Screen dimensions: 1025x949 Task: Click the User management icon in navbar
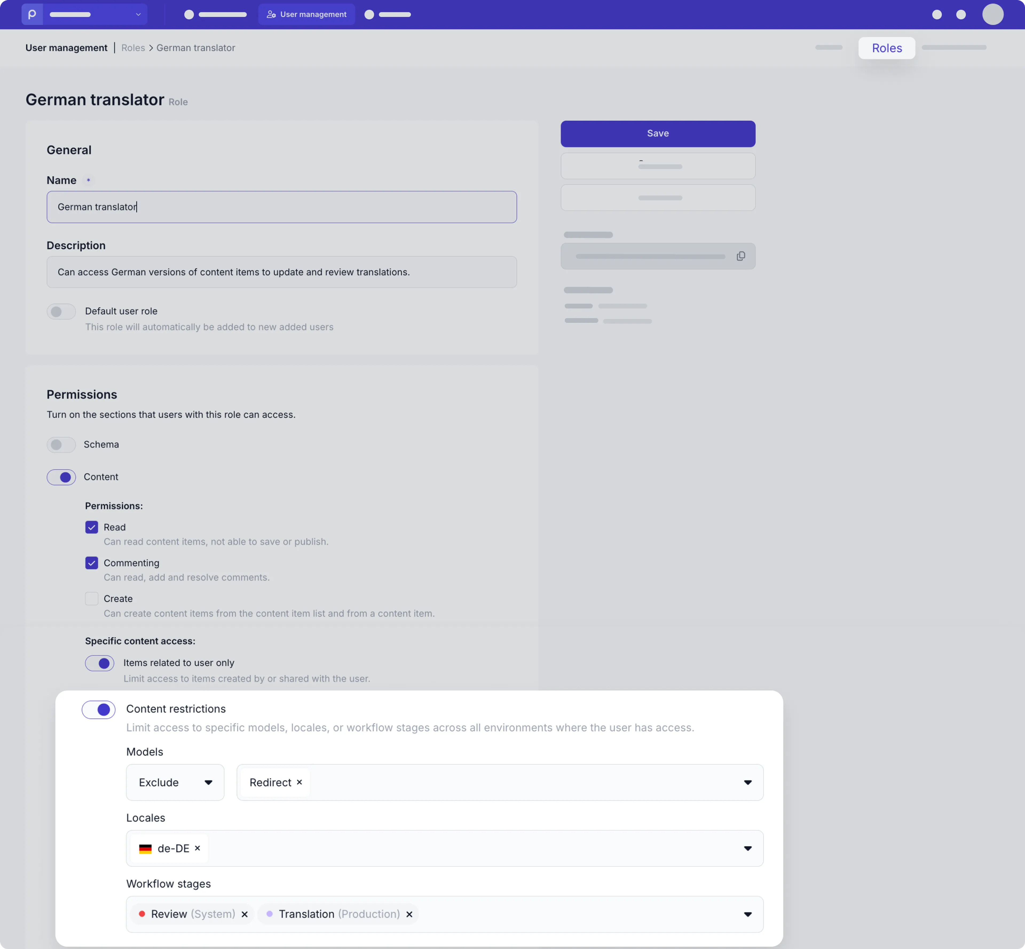pos(271,14)
